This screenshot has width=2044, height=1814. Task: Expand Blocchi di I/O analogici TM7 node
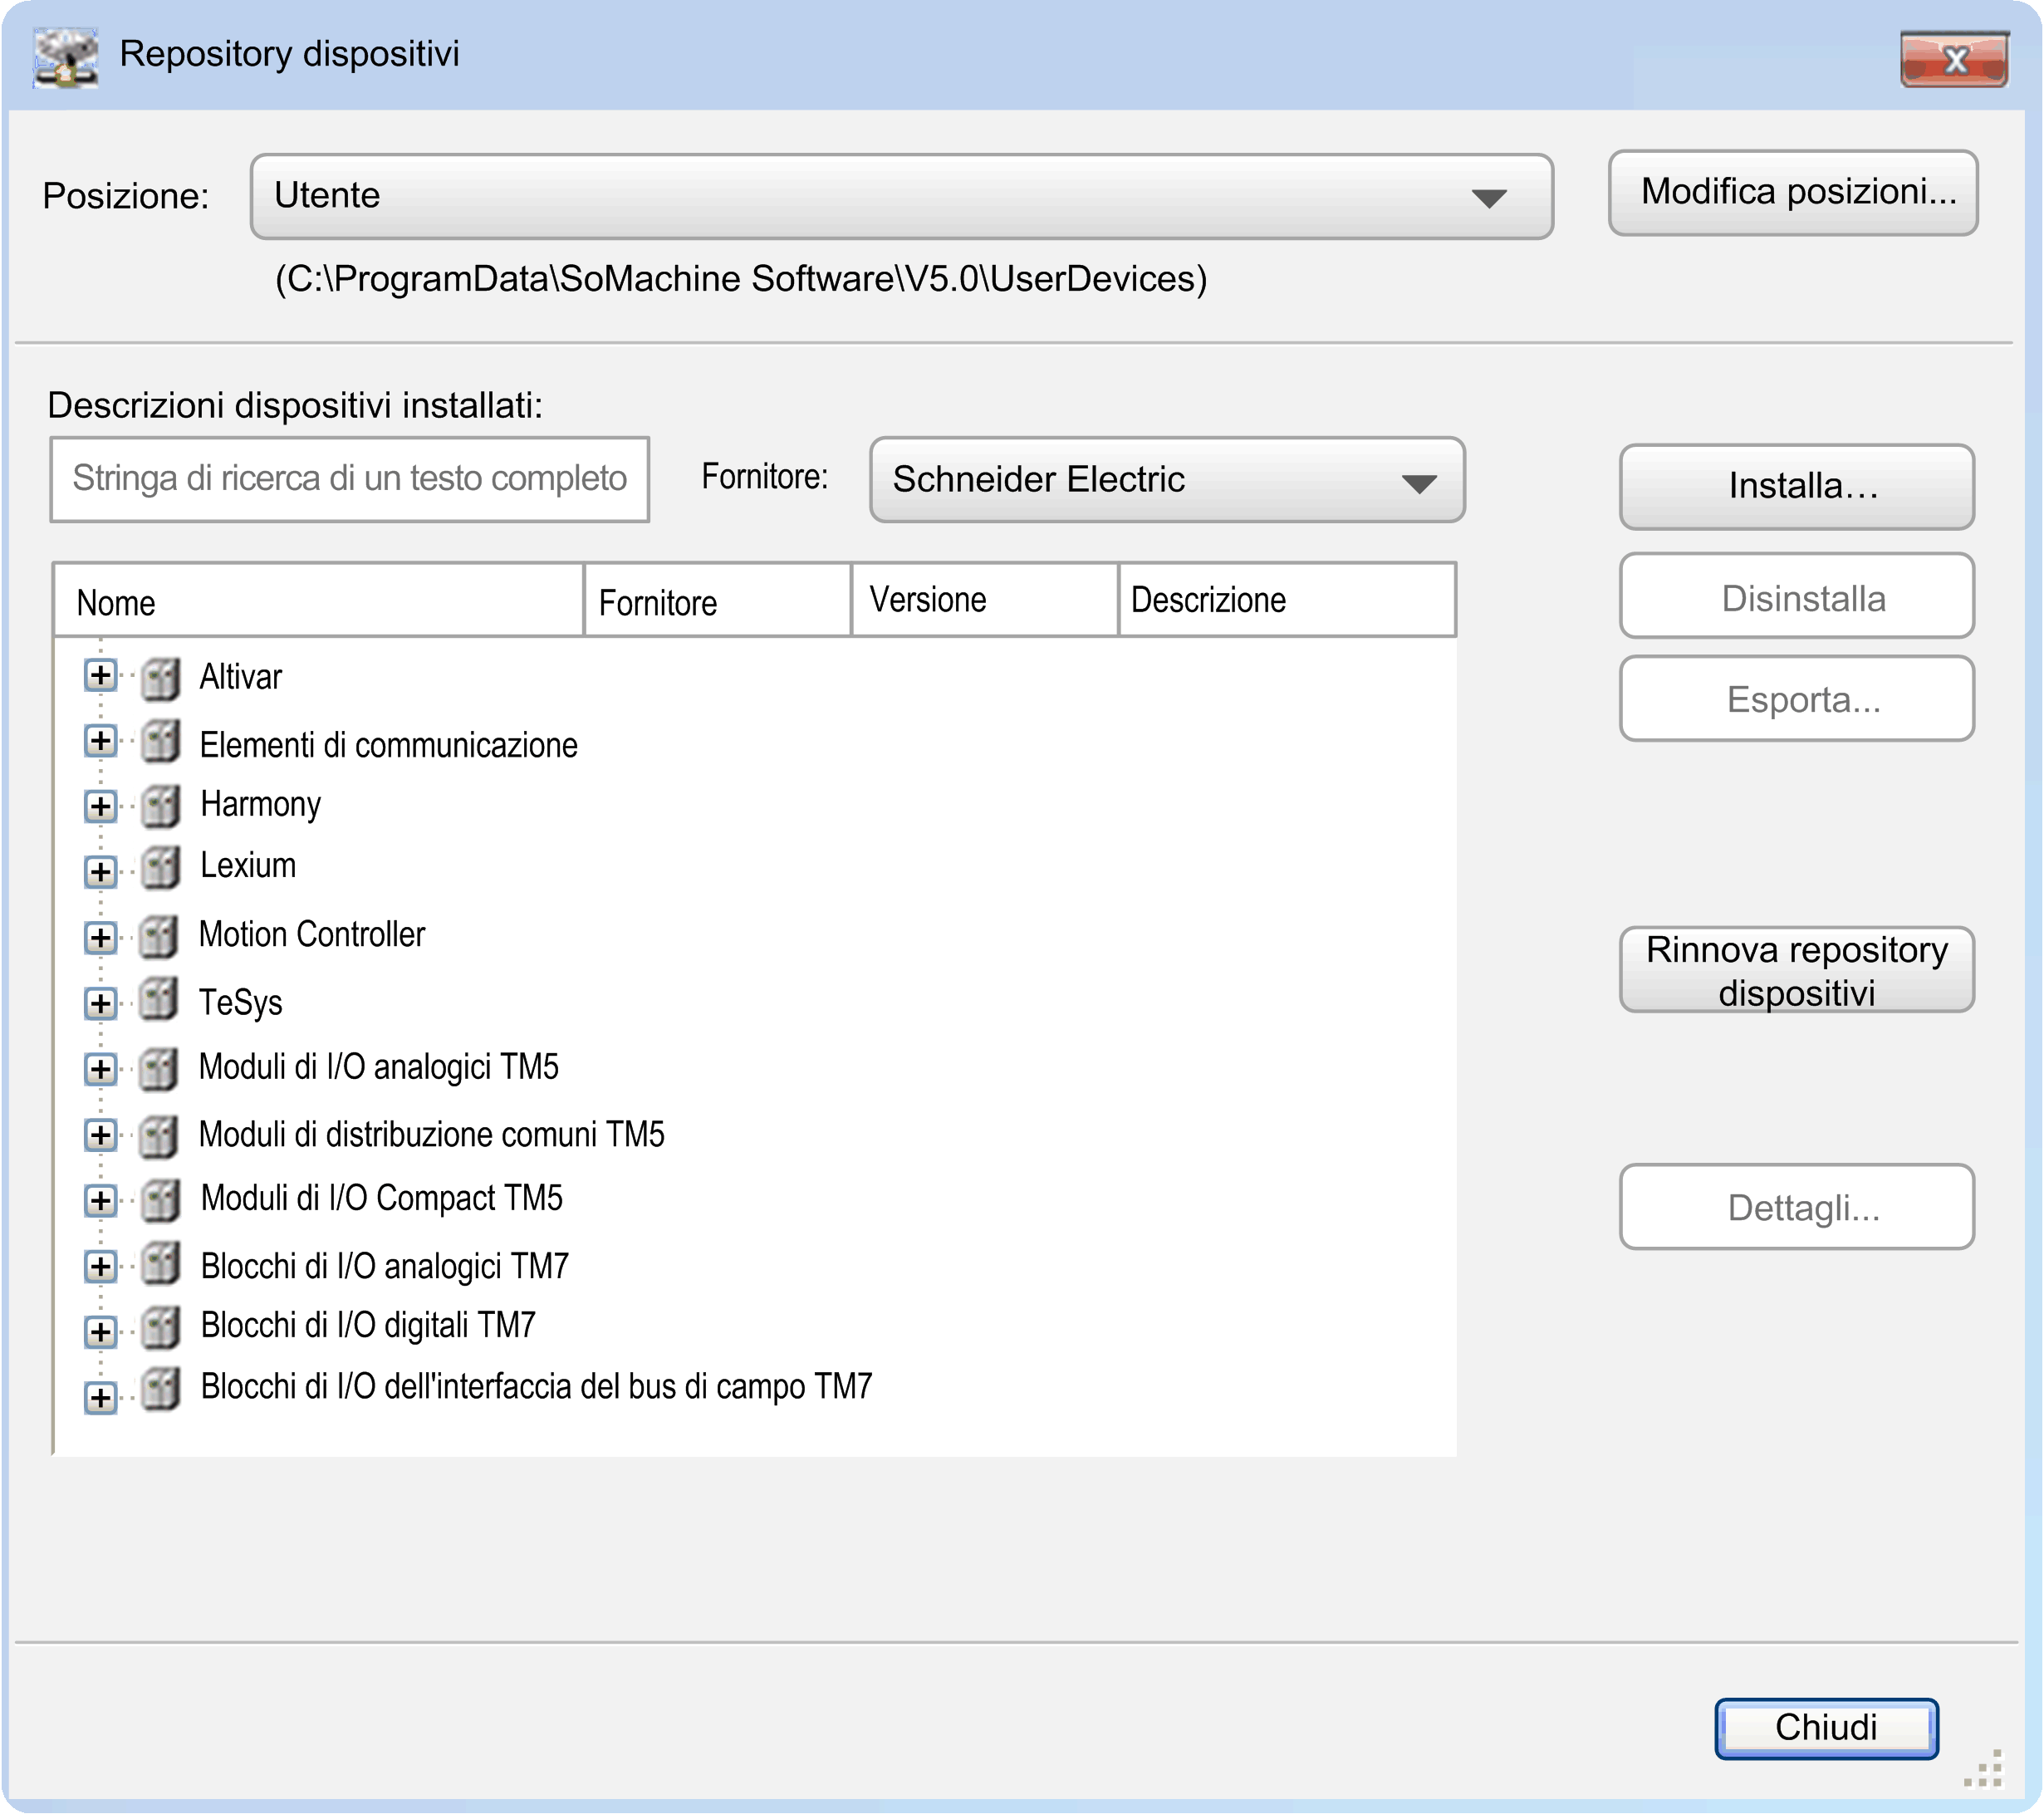[100, 1267]
